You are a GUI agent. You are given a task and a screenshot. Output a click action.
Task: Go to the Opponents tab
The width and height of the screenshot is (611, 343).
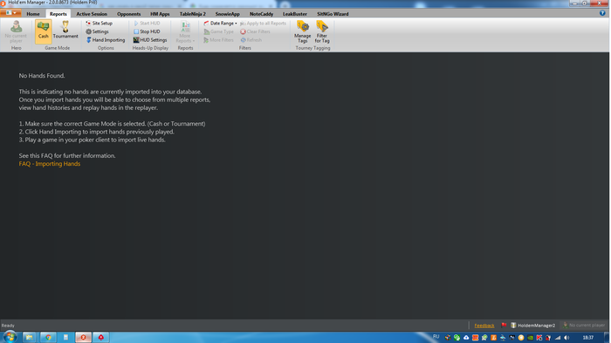coord(128,14)
